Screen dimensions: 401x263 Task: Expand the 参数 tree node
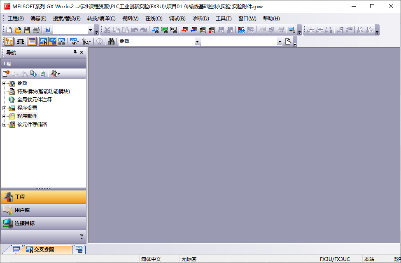point(5,84)
